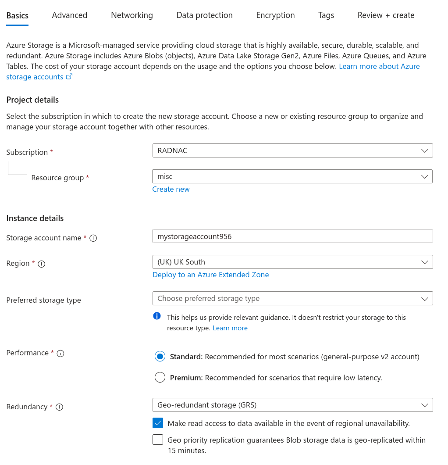Click the info icon beside Storage account name
The image size is (448, 465).
(x=93, y=238)
